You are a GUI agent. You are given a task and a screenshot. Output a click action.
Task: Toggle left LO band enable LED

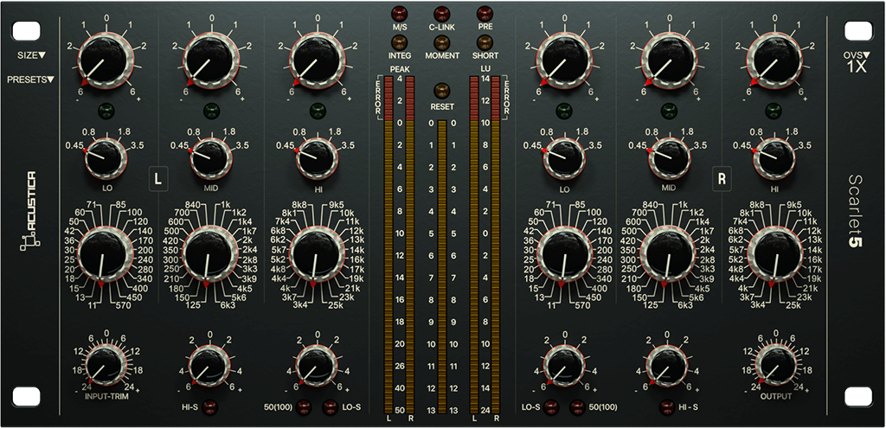pyautogui.click(x=105, y=110)
